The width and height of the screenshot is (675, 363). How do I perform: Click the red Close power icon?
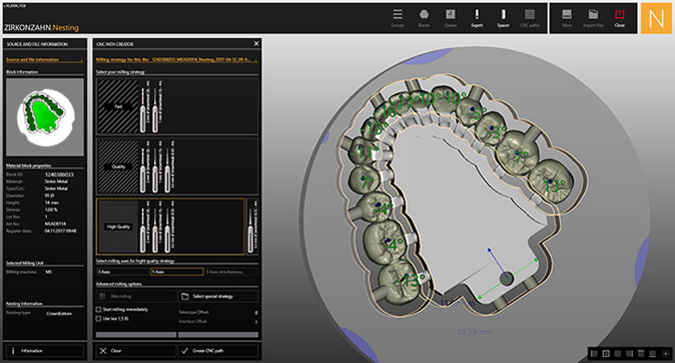pos(620,16)
